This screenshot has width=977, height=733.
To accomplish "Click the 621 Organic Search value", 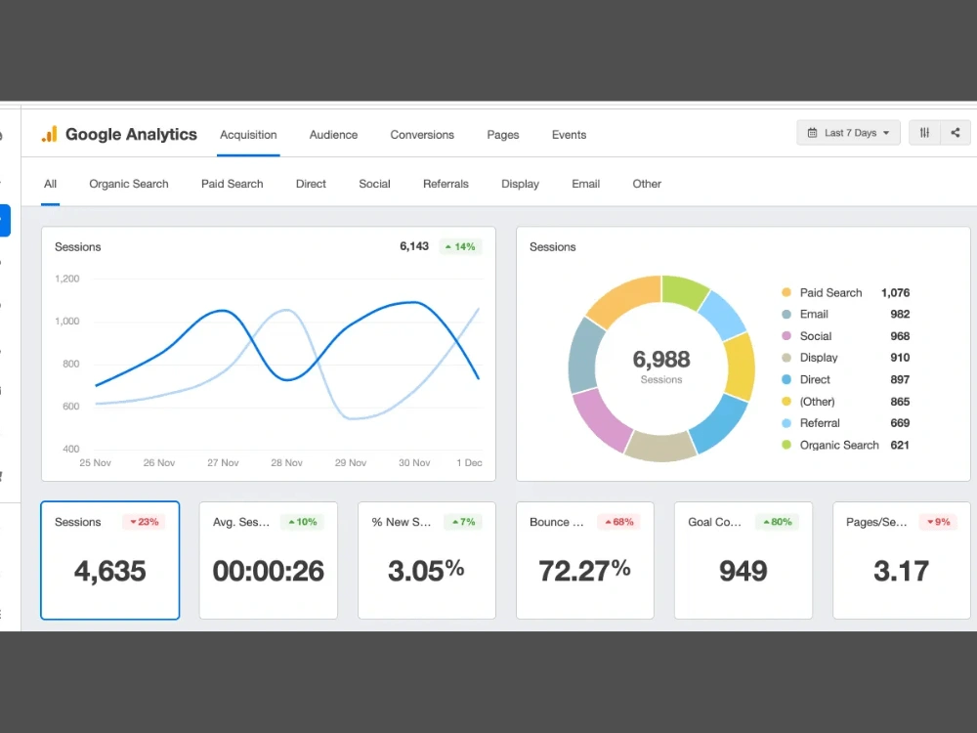I will click(900, 445).
